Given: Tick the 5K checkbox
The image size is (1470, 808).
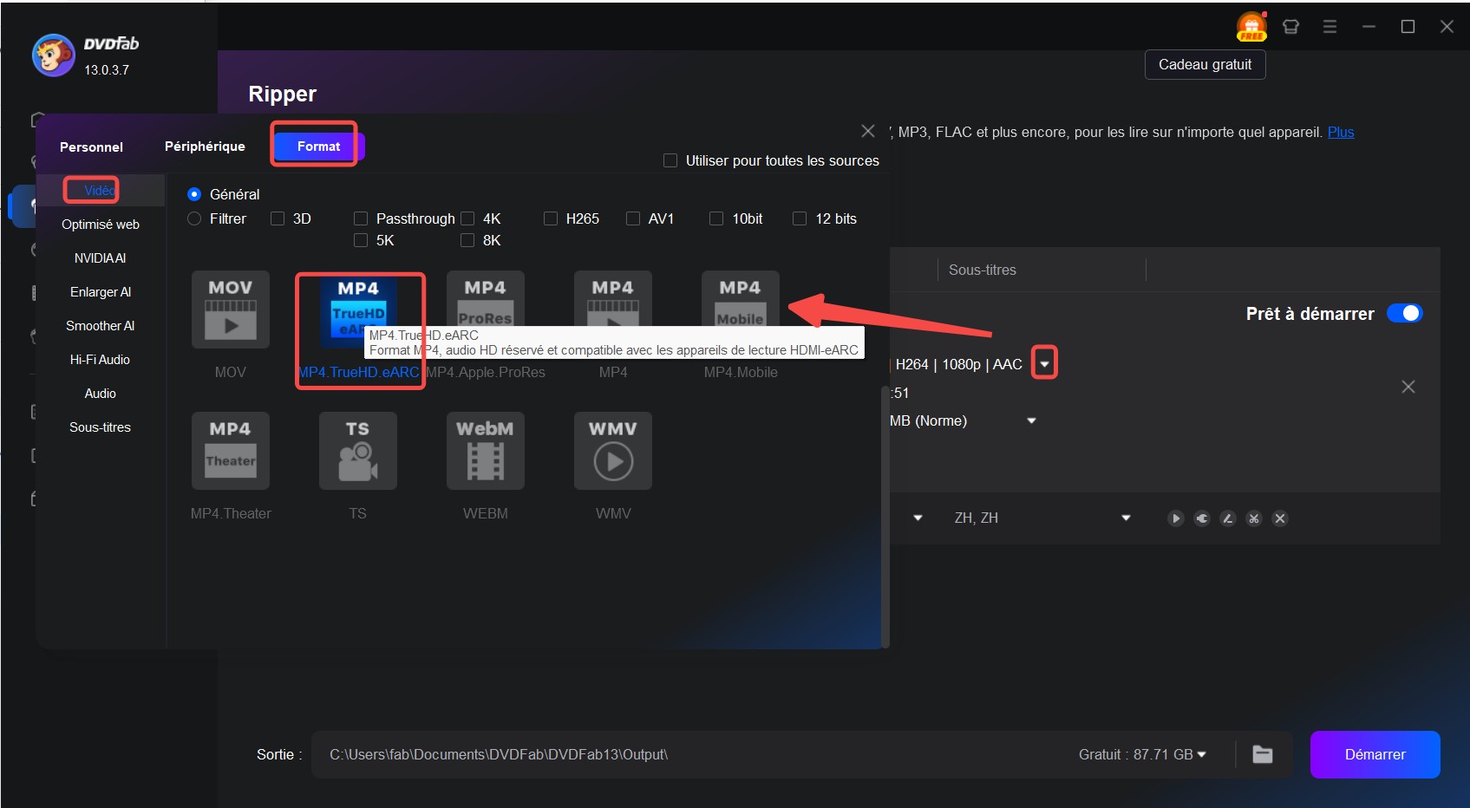Looking at the screenshot, I should (x=361, y=240).
